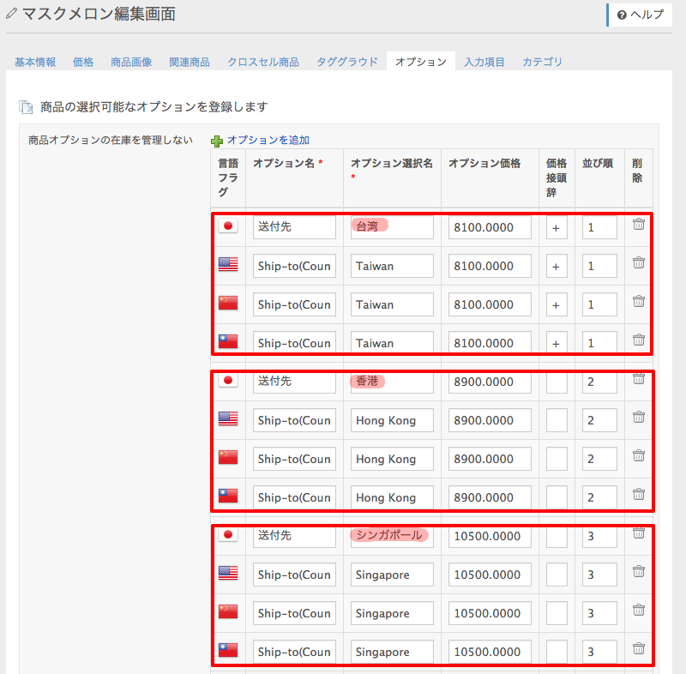The width and height of the screenshot is (686, 674).
Task: Switch to the 基本情報 tab
Action: pos(35,63)
